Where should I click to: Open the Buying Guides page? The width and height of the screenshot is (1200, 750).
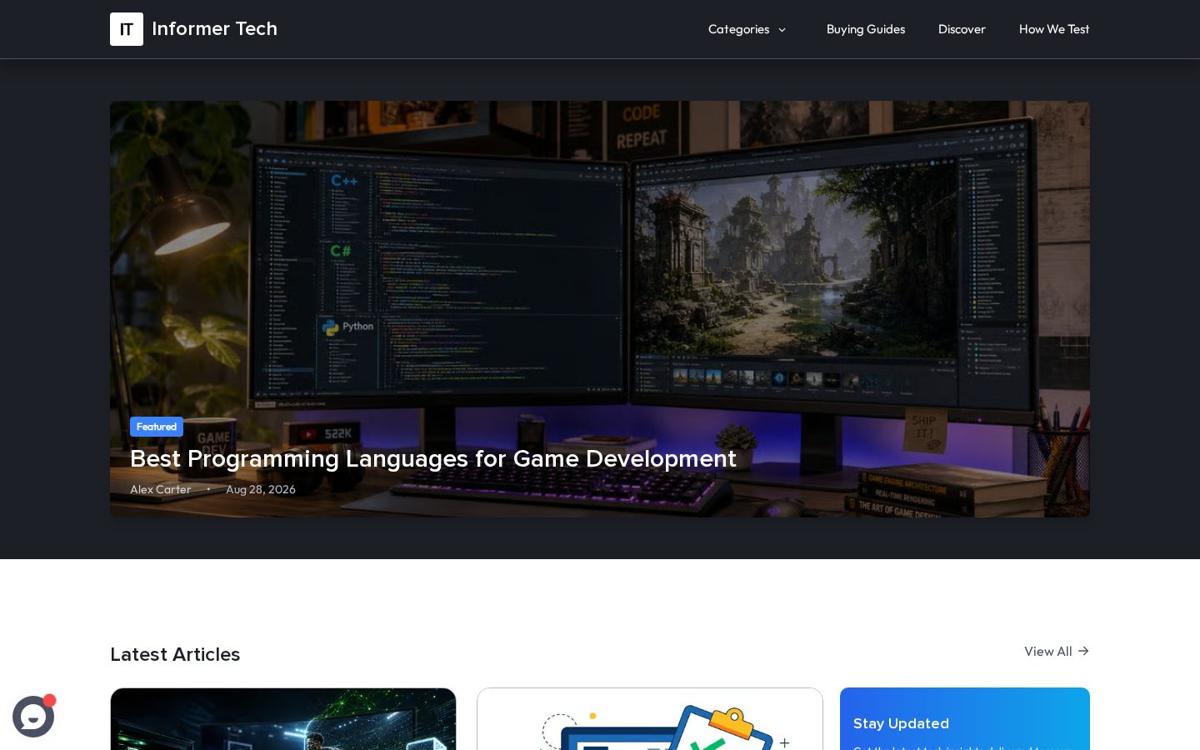(x=866, y=29)
